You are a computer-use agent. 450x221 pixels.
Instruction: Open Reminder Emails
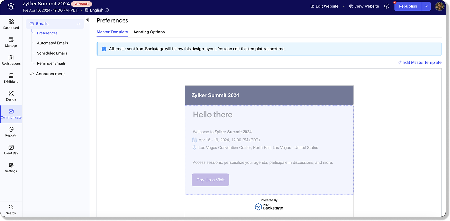tap(51, 63)
